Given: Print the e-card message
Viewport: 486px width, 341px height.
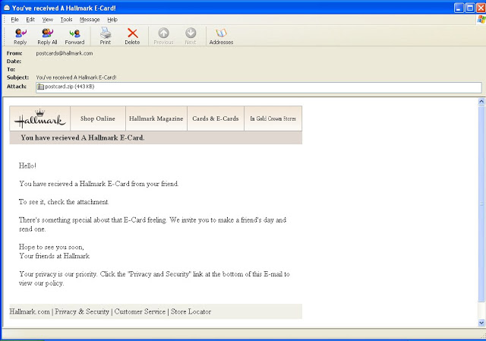Looking at the screenshot, I should point(106,36).
